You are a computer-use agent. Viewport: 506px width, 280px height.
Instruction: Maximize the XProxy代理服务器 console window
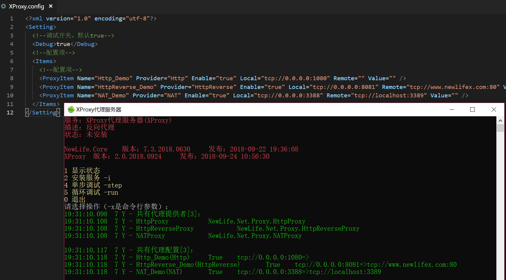[x=472, y=110]
